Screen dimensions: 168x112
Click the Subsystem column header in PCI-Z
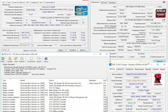[95, 80]
